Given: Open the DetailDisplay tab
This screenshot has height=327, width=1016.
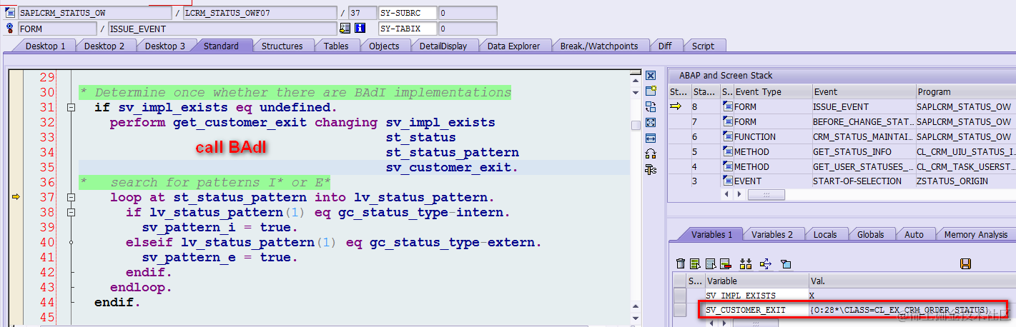Looking at the screenshot, I should coord(443,46).
